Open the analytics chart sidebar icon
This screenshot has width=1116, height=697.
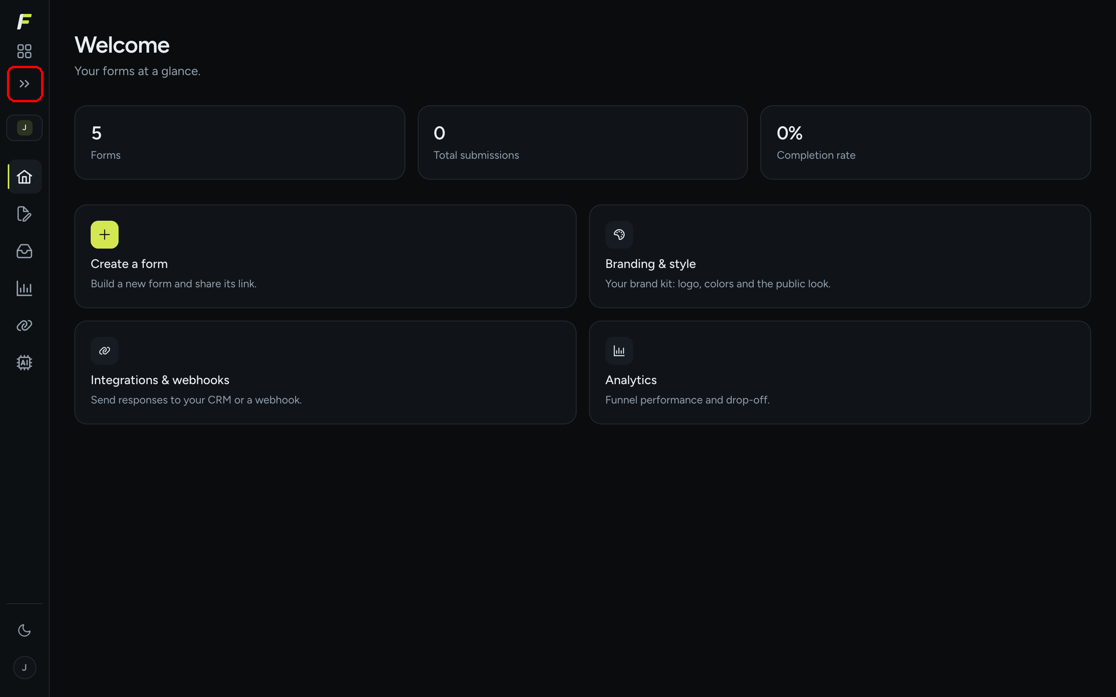pos(24,288)
